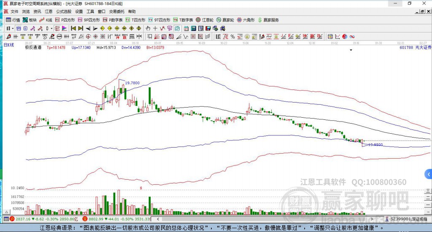Open the 板块 sector view
The width and height of the screenshot is (432, 232).
pyautogui.click(x=30, y=20)
